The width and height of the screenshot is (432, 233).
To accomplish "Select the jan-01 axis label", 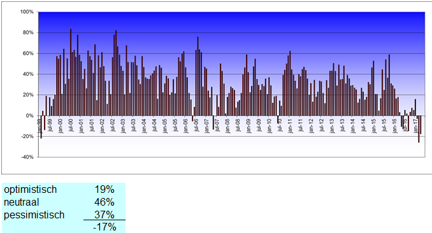I will pos(82,126).
